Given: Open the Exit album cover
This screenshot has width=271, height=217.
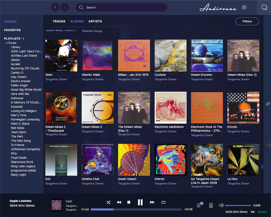Looking at the screenshot, I should [x=61, y=160].
